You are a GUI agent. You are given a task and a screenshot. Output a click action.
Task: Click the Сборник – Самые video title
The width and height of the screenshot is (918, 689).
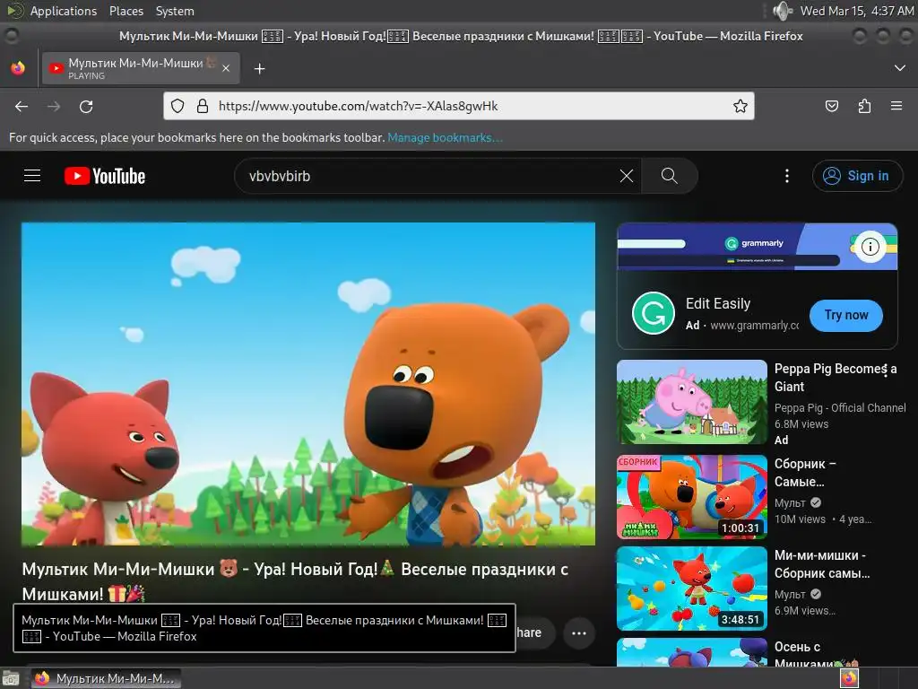click(805, 473)
